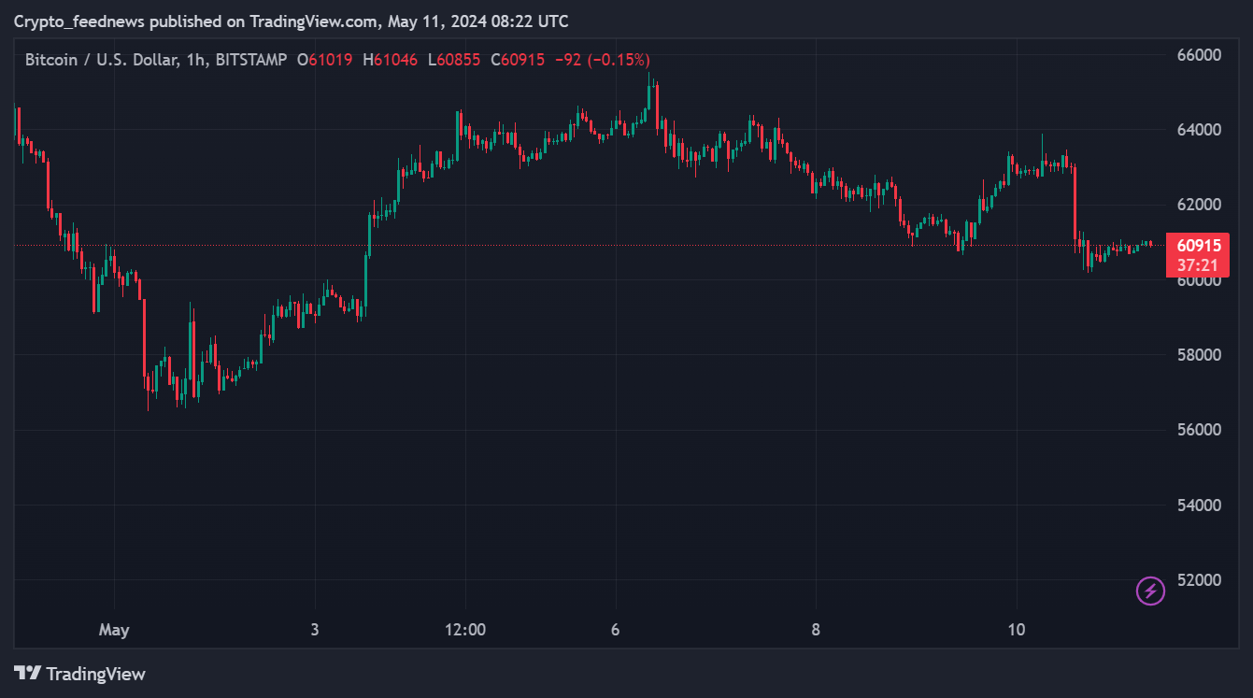This screenshot has height=698, width=1253.
Task: Click the 37:21 candle countdown timer
Action: pyautogui.click(x=1198, y=265)
